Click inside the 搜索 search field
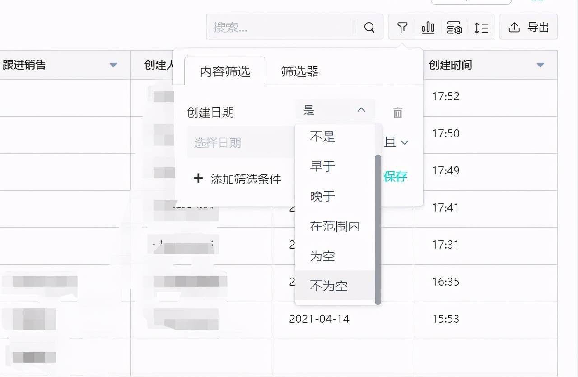Image resolution: width=578 pixels, height=377 pixels. tap(280, 27)
